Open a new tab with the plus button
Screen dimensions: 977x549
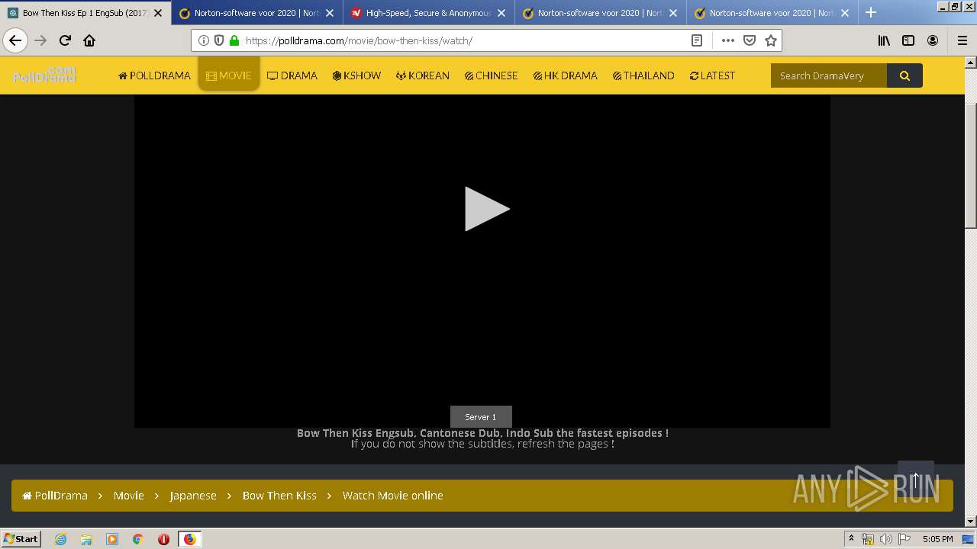pos(871,12)
